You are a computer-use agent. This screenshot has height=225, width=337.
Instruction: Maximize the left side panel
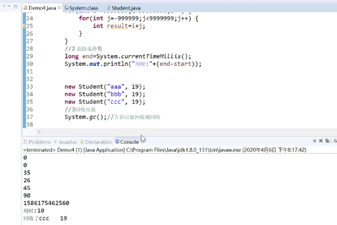[16, 6]
